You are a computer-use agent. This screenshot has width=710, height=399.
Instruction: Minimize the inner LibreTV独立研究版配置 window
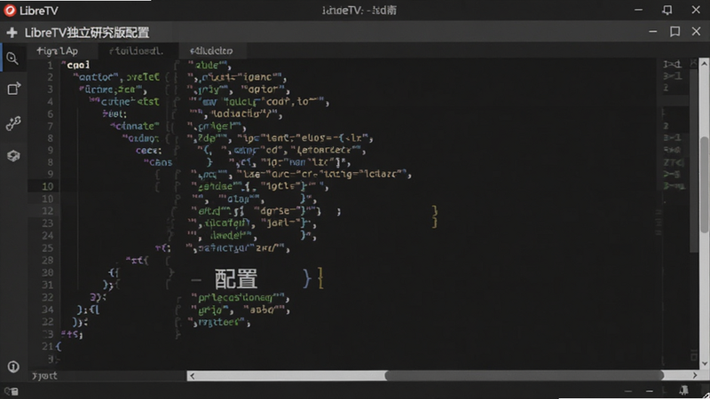(653, 31)
